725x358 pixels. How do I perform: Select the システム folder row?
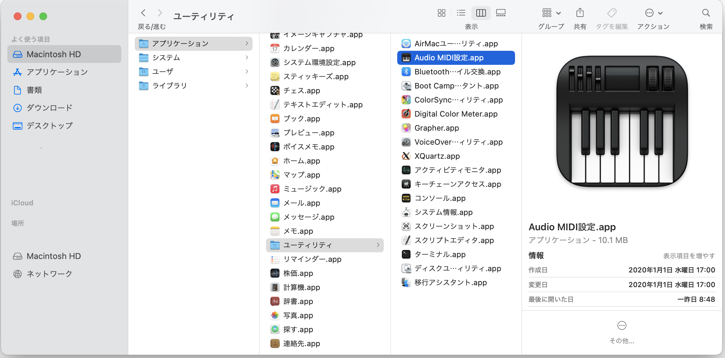click(x=194, y=57)
